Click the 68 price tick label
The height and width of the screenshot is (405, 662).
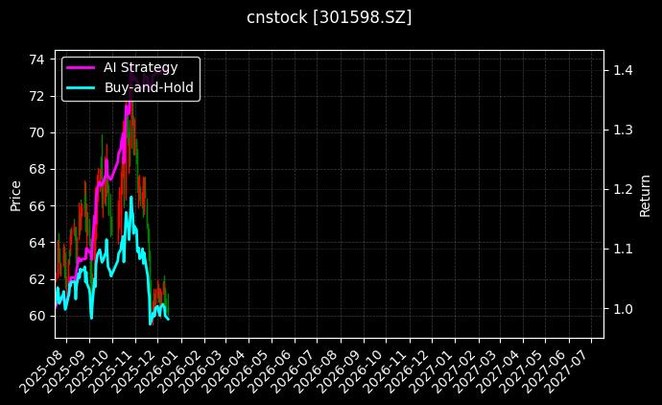[x=35, y=169]
